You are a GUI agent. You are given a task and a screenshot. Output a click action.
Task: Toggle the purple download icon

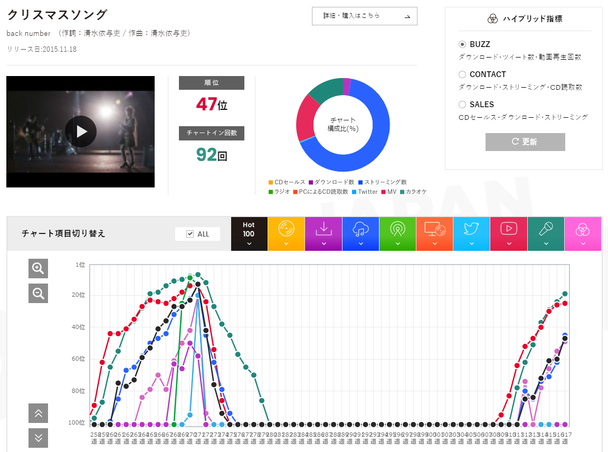click(x=324, y=229)
